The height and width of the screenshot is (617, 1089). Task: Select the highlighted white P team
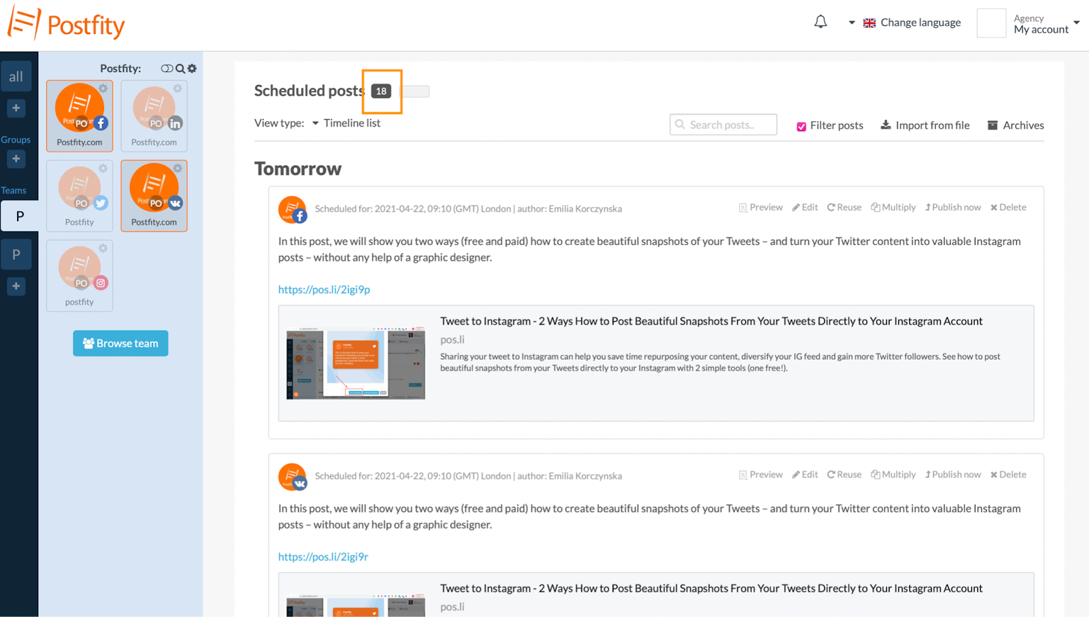click(20, 216)
